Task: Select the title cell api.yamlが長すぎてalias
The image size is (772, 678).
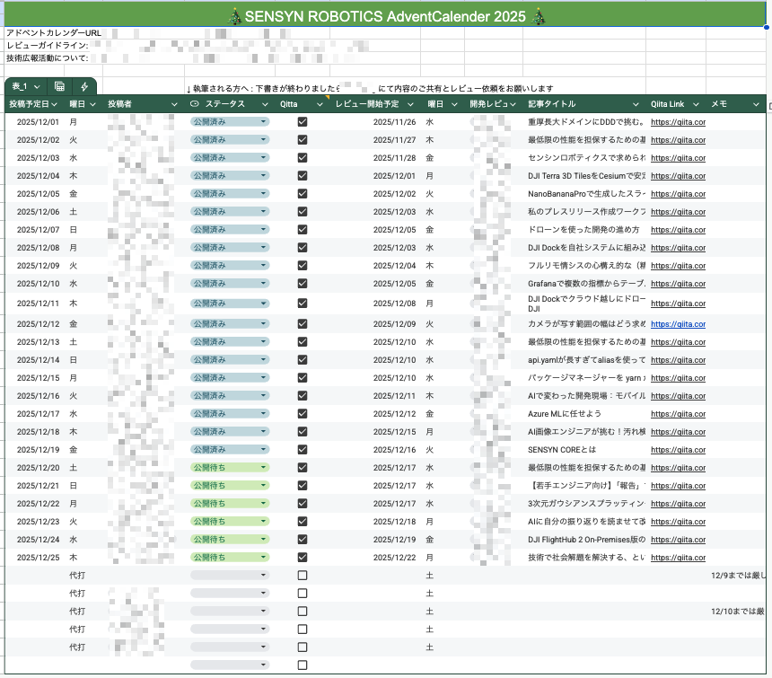Action: tap(586, 360)
